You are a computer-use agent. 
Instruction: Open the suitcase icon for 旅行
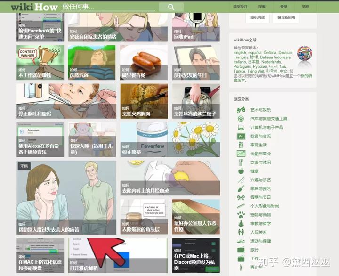241,250
